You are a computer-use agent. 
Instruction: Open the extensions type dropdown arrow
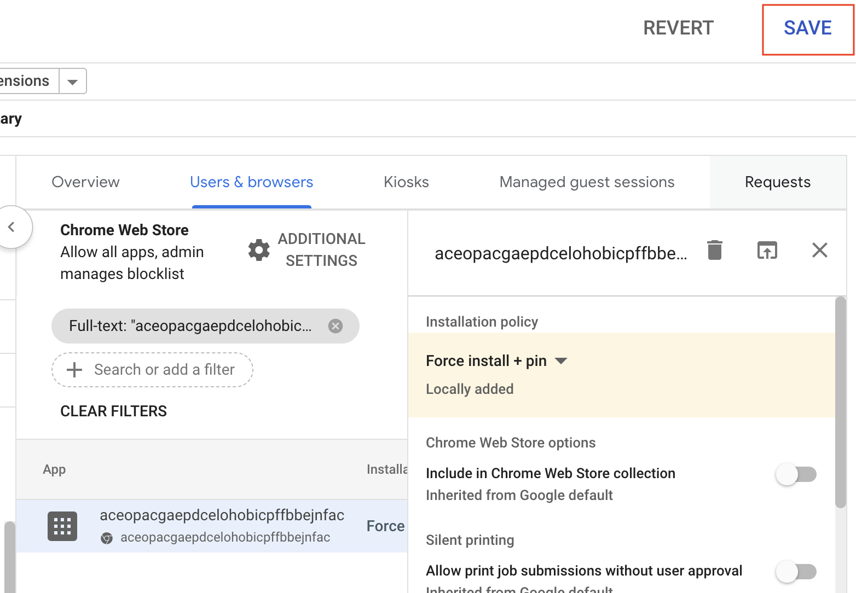click(x=72, y=82)
